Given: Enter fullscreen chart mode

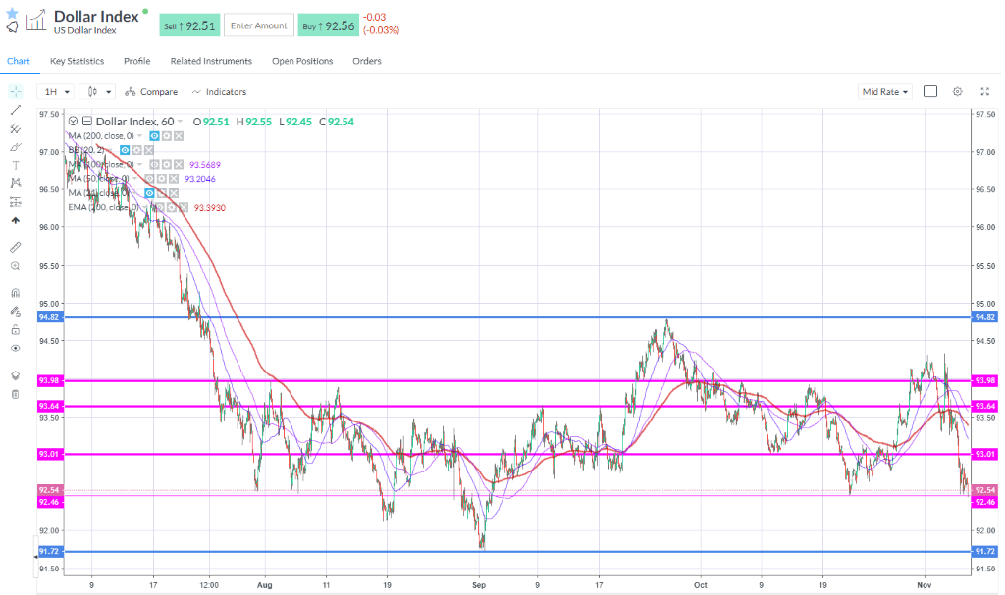Looking at the screenshot, I should (x=985, y=91).
